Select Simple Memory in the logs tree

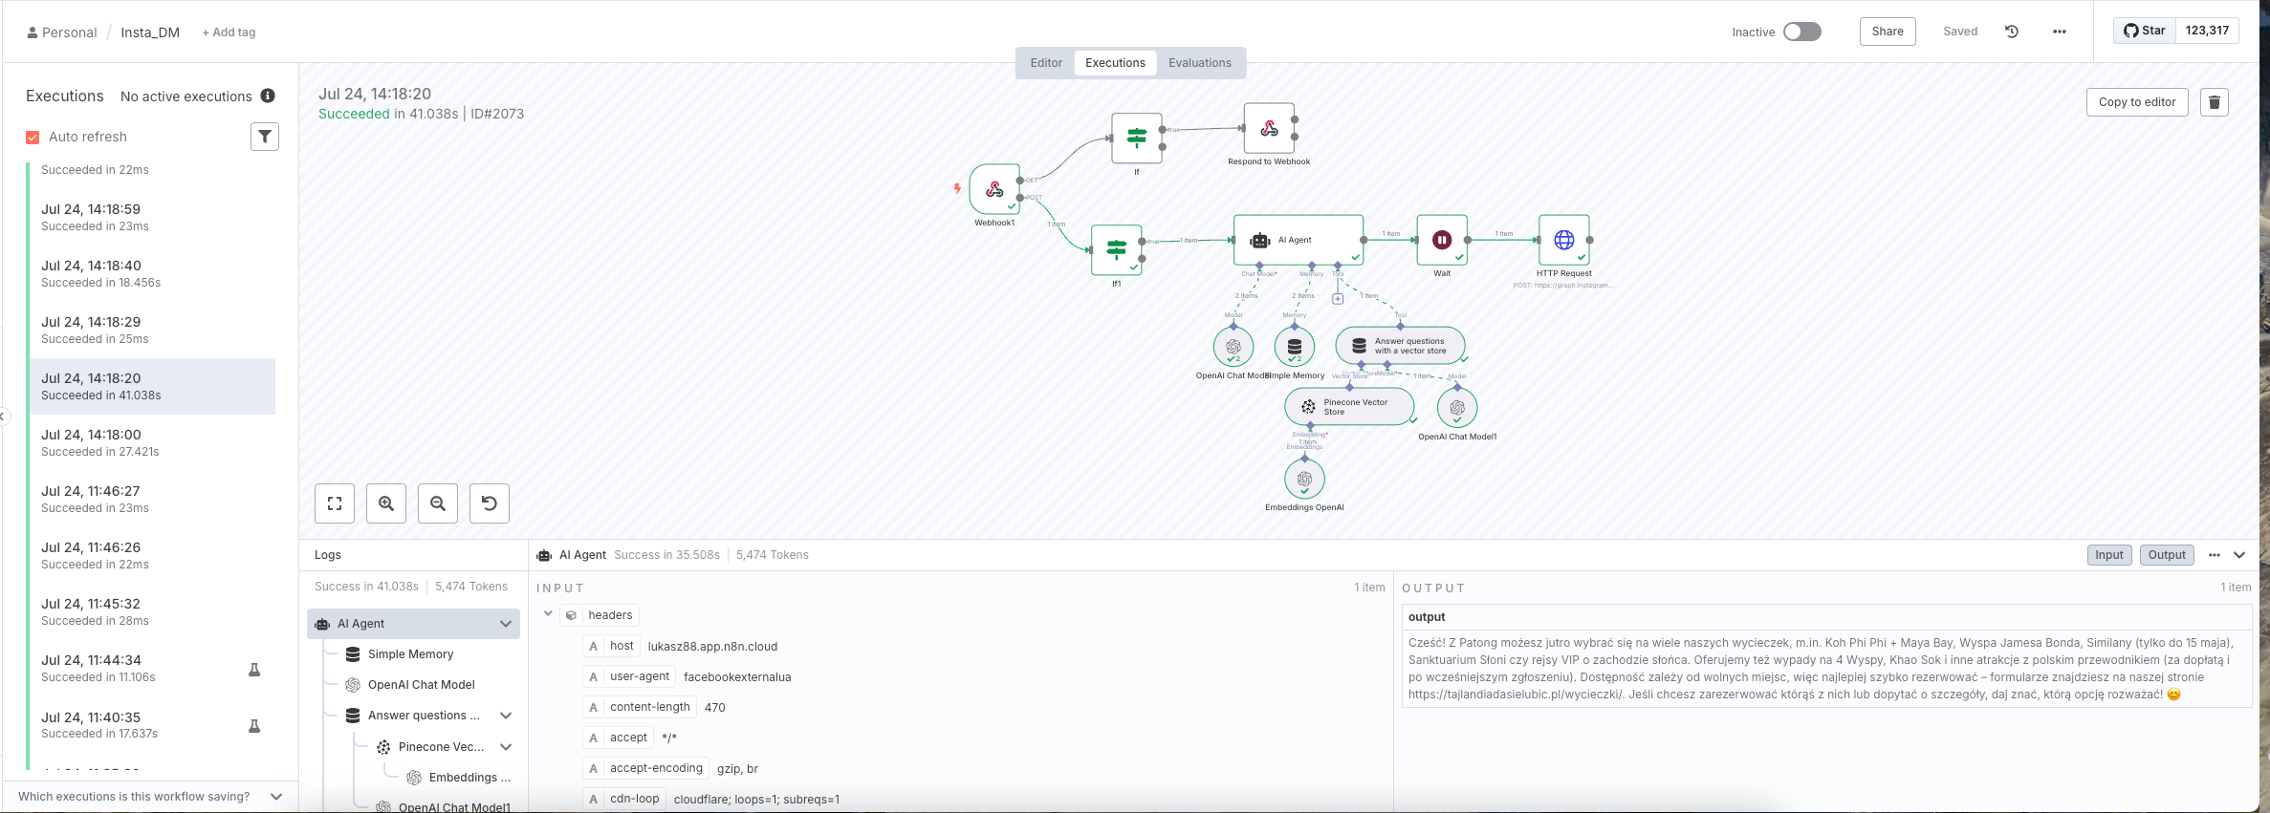click(411, 654)
